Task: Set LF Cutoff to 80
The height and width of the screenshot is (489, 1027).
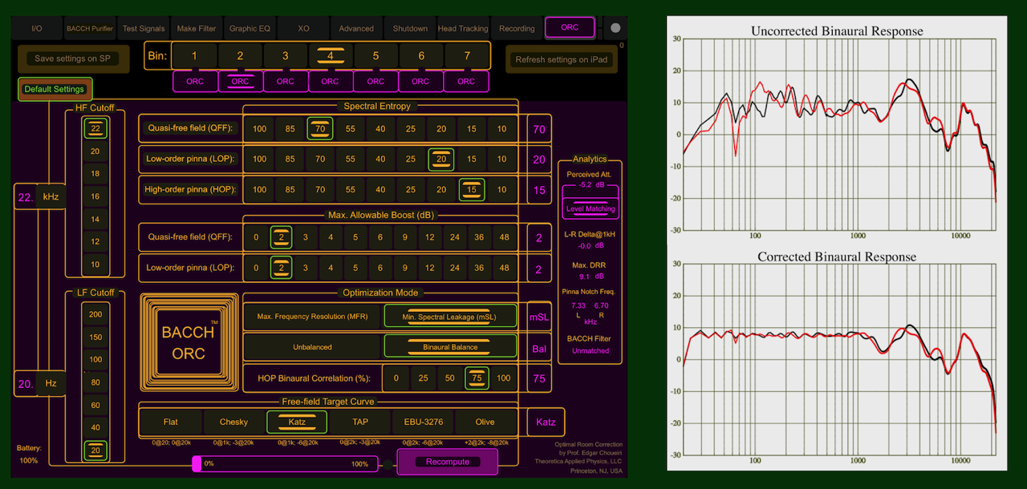Action: click(x=95, y=382)
